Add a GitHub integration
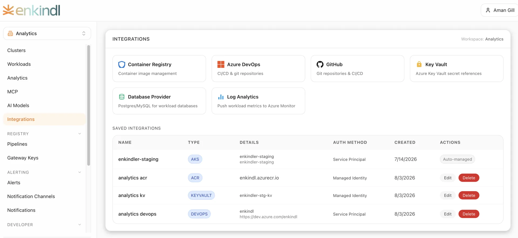Image resolution: width=518 pixels, height=238 pixels. pyautogui.click(x=357, y=69)
